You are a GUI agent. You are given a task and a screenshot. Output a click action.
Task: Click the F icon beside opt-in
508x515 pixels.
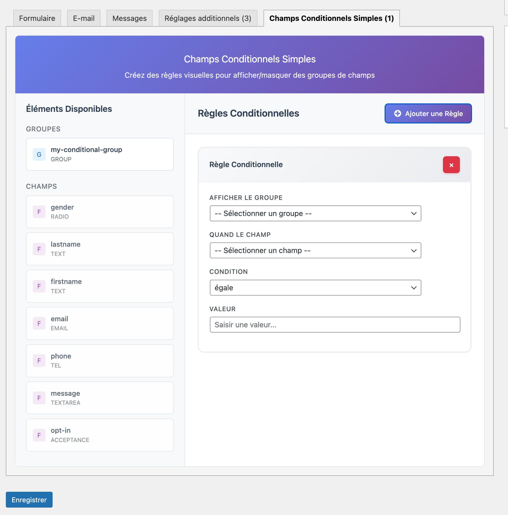39,435
